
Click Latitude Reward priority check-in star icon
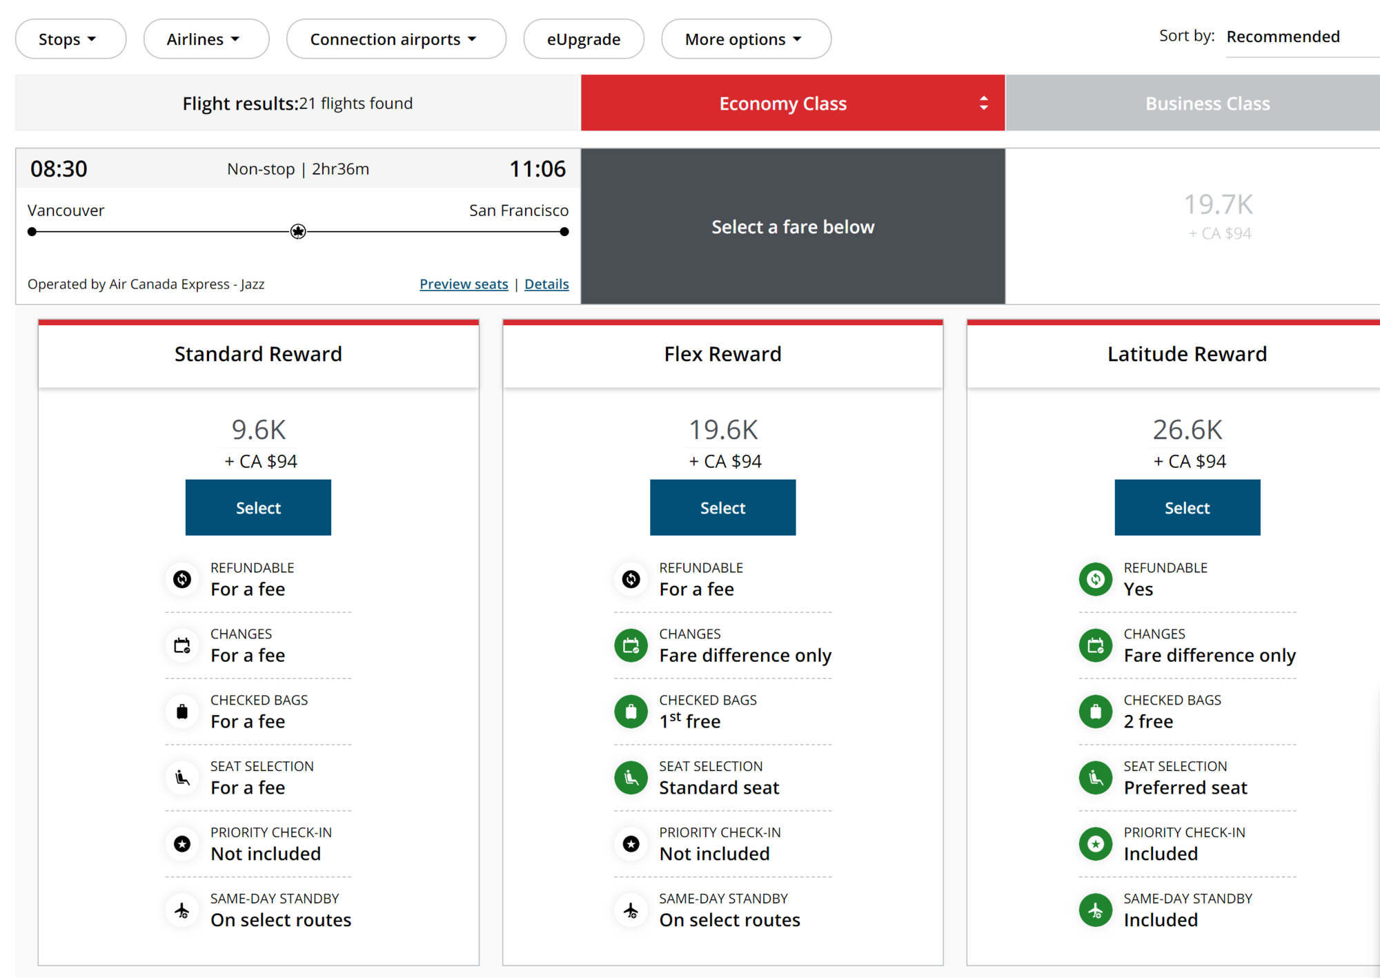tap(1095, 843)
